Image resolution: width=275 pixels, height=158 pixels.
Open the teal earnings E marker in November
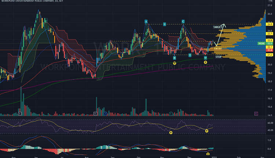tap(171, 114)
